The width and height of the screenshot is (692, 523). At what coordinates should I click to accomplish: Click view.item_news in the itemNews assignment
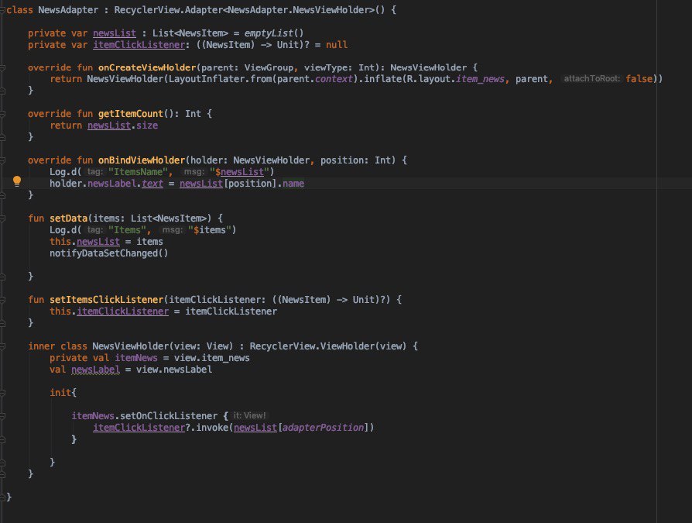click(x=212, y=358)
